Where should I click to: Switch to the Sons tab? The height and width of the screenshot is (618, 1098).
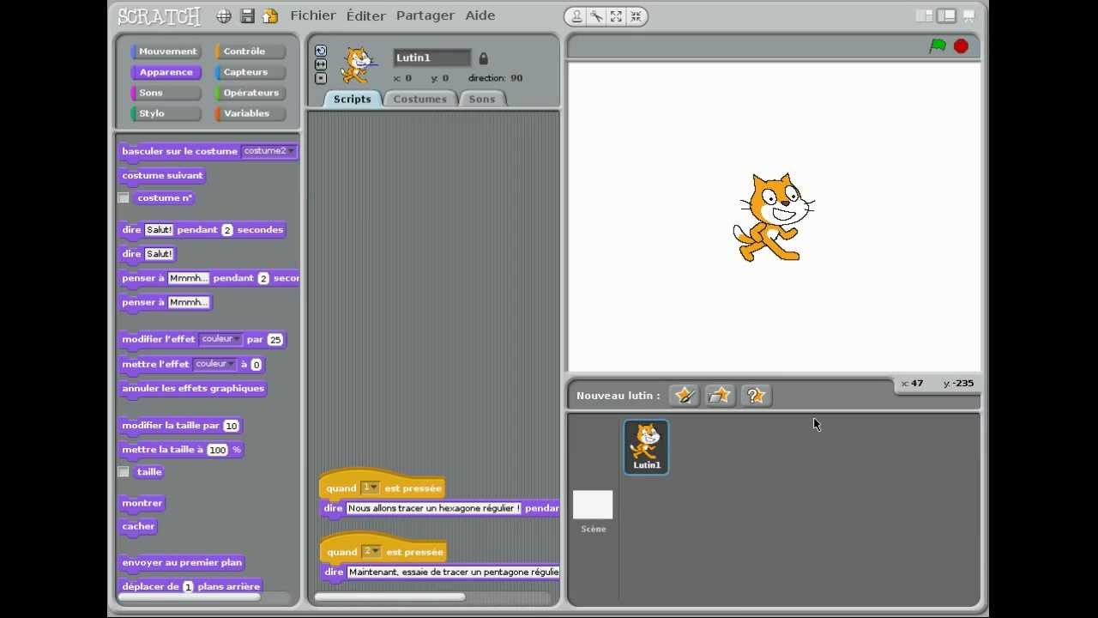click(482, 99)
